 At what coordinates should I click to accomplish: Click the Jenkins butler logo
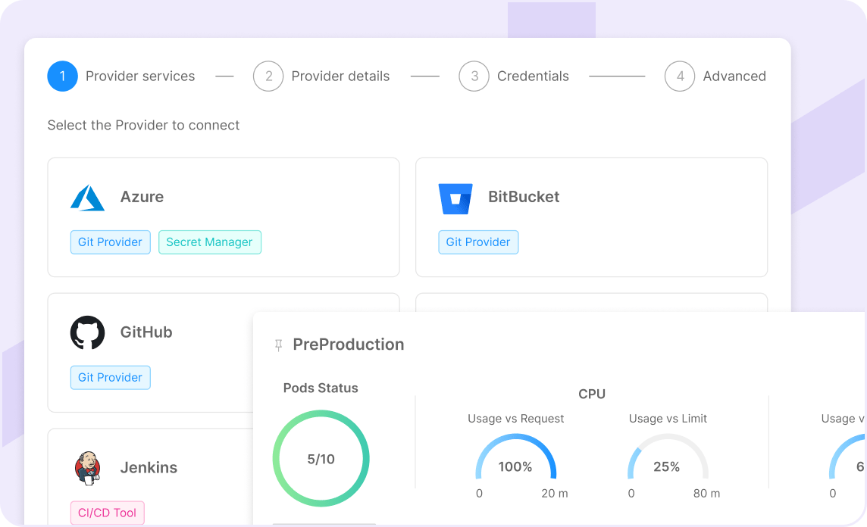click(x=87, y=468)
